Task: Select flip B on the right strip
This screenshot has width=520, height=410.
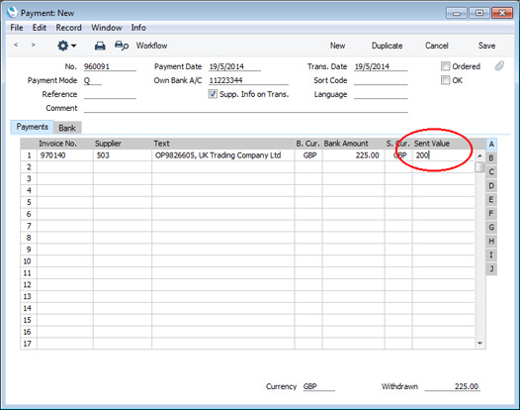Action: (491, 158)
